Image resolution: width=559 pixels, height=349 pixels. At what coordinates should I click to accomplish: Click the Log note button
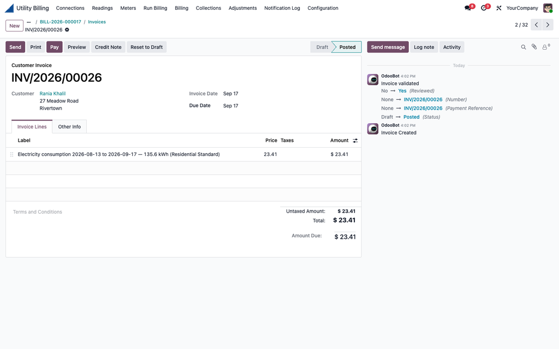coord(424,47)
